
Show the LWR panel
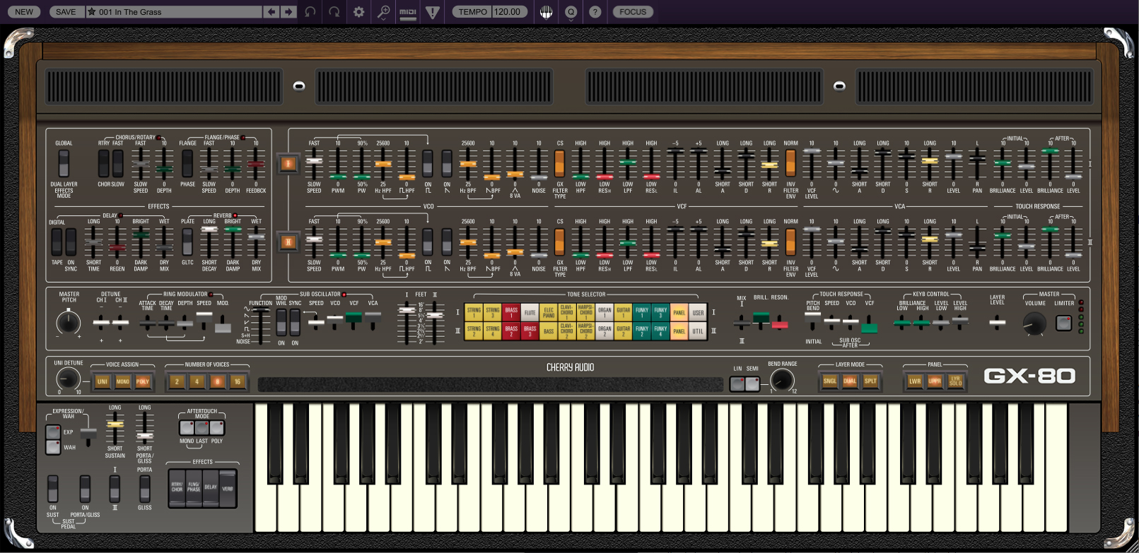tap(915, 381)
